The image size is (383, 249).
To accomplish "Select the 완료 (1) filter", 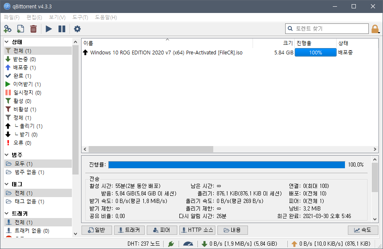I will (x=38, y=76).
